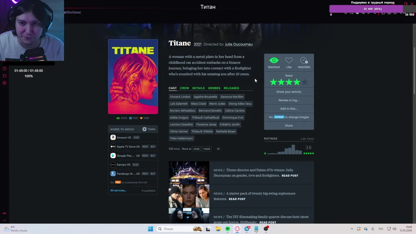Image resolution: width=416 pixels, height=234 pixels.
Task: Add Titane to Watchlist via clock icon
Action: (304, 60)
